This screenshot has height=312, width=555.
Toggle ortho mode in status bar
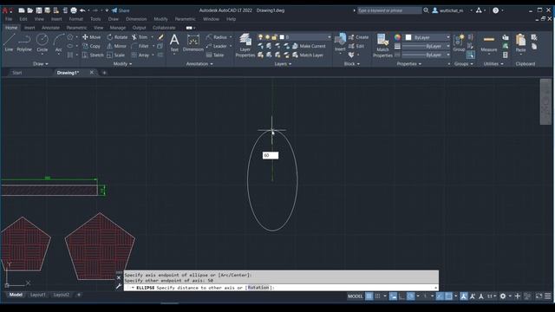coord(402,296)
